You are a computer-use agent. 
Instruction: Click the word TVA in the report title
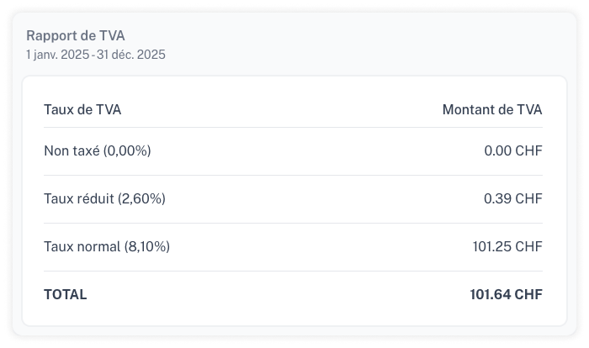(112, 35)
